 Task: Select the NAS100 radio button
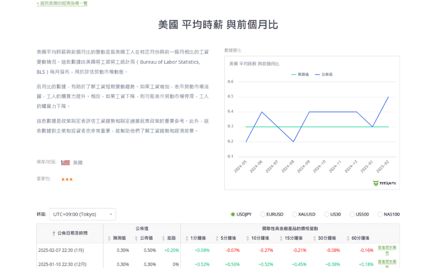[x=380, y=214]
